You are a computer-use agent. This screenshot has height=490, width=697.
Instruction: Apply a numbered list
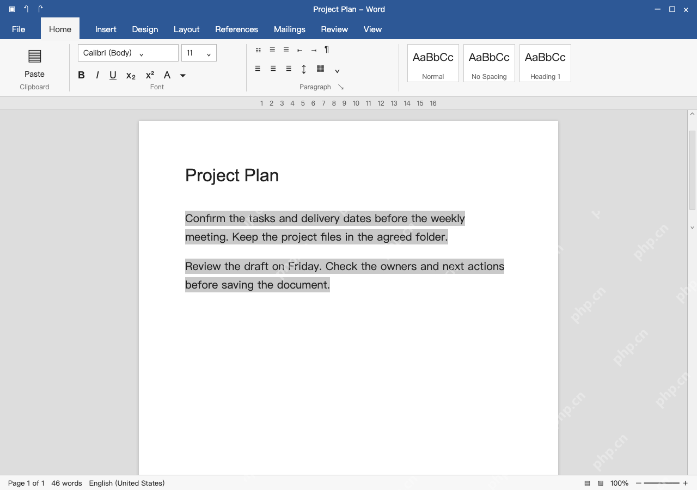tap(272, 50)
